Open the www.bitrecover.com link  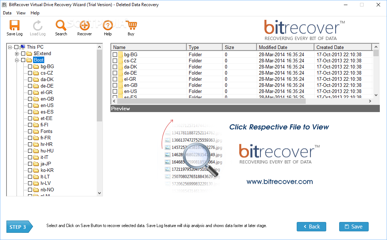279,182
